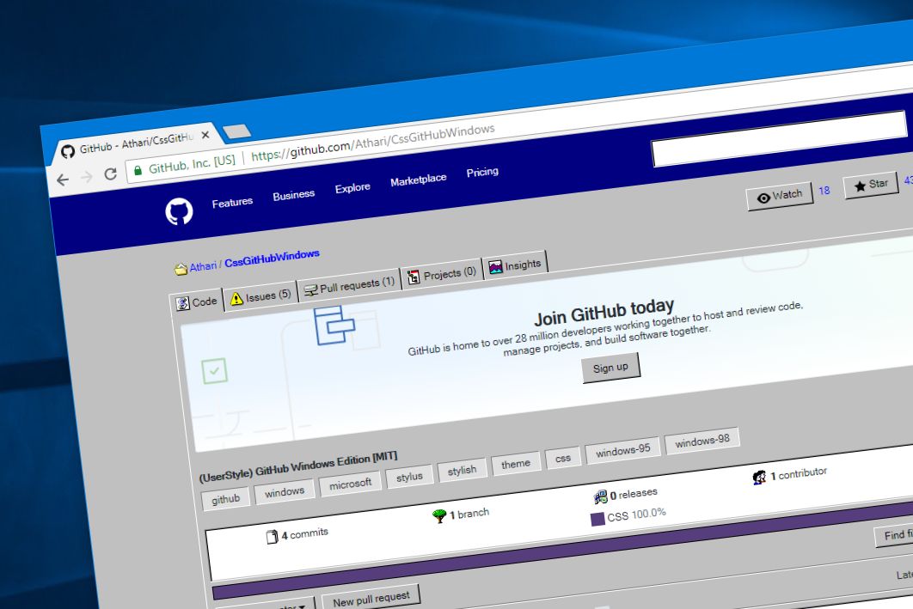Click the stylish topic tag

(x=462, y=470)
